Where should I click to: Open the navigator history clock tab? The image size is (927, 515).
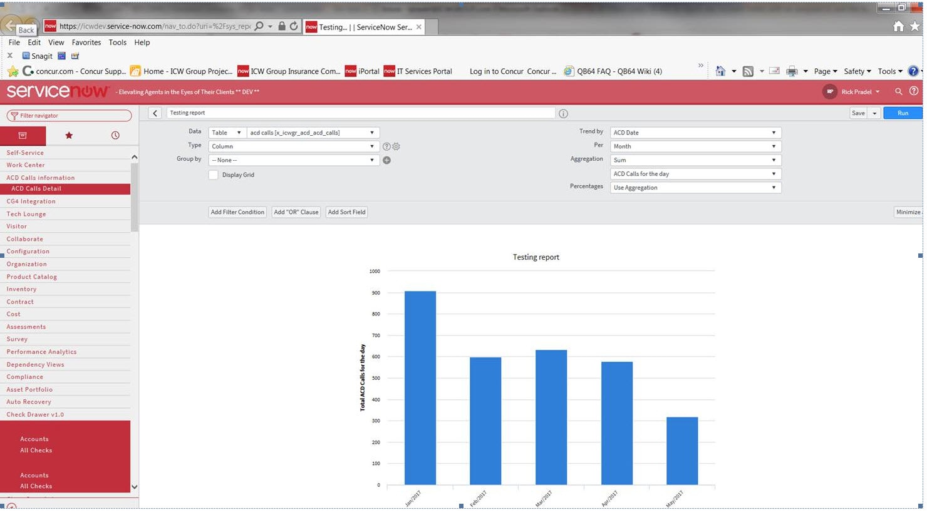(x=115, y=135)
